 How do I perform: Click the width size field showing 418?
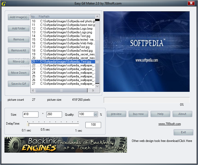click(31, 114)
